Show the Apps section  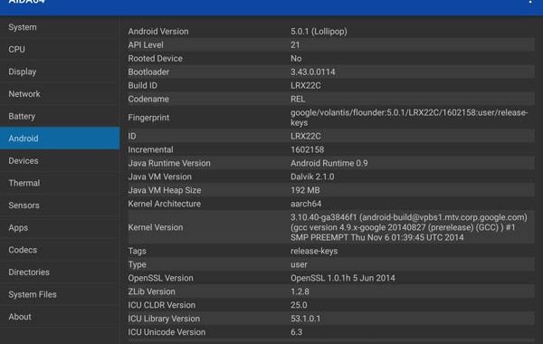coord(60,227)
